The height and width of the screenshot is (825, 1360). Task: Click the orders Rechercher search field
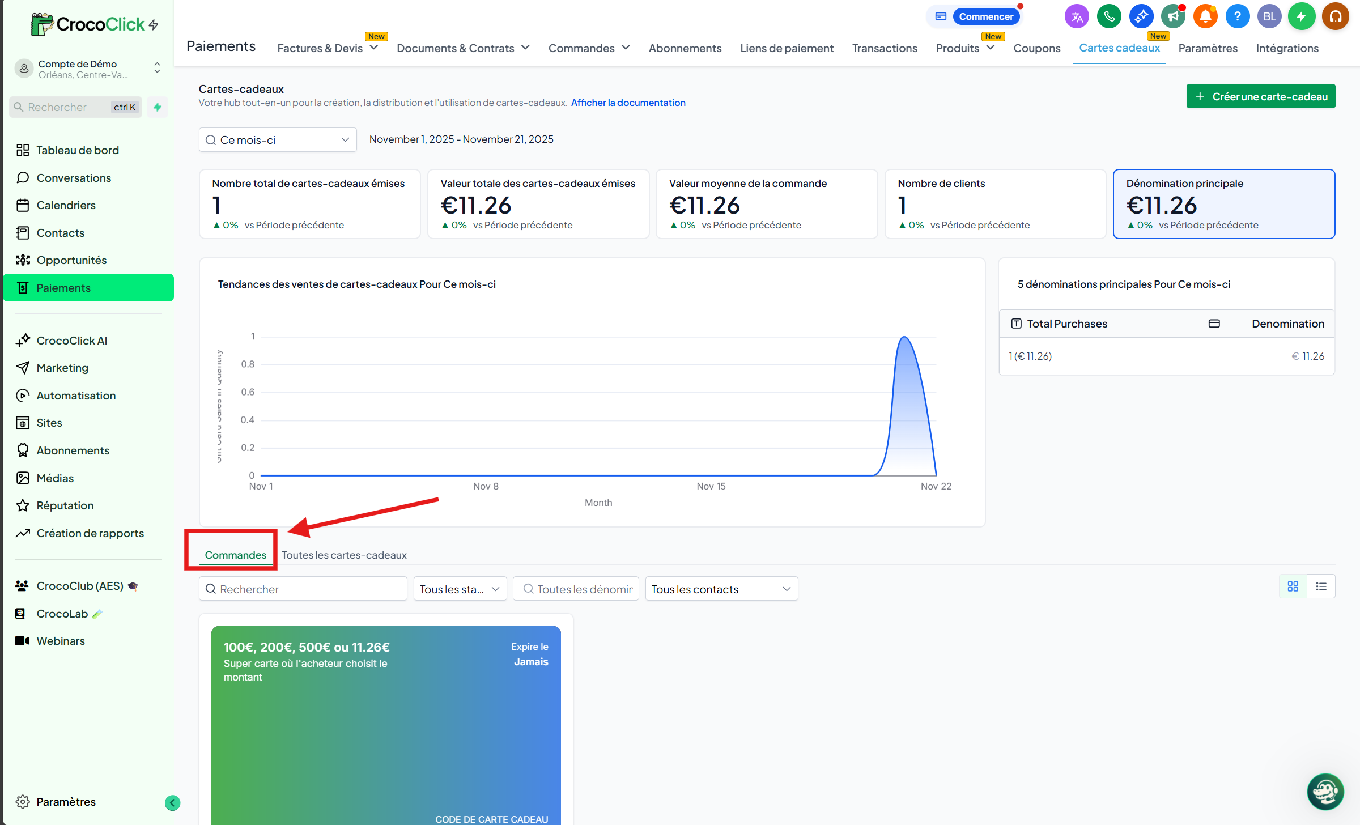pyautogui.click(x=303, y=589)
